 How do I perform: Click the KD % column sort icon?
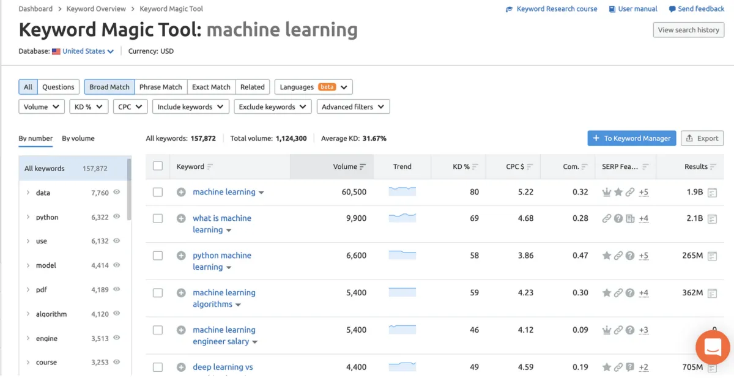[x=475, y=167]
